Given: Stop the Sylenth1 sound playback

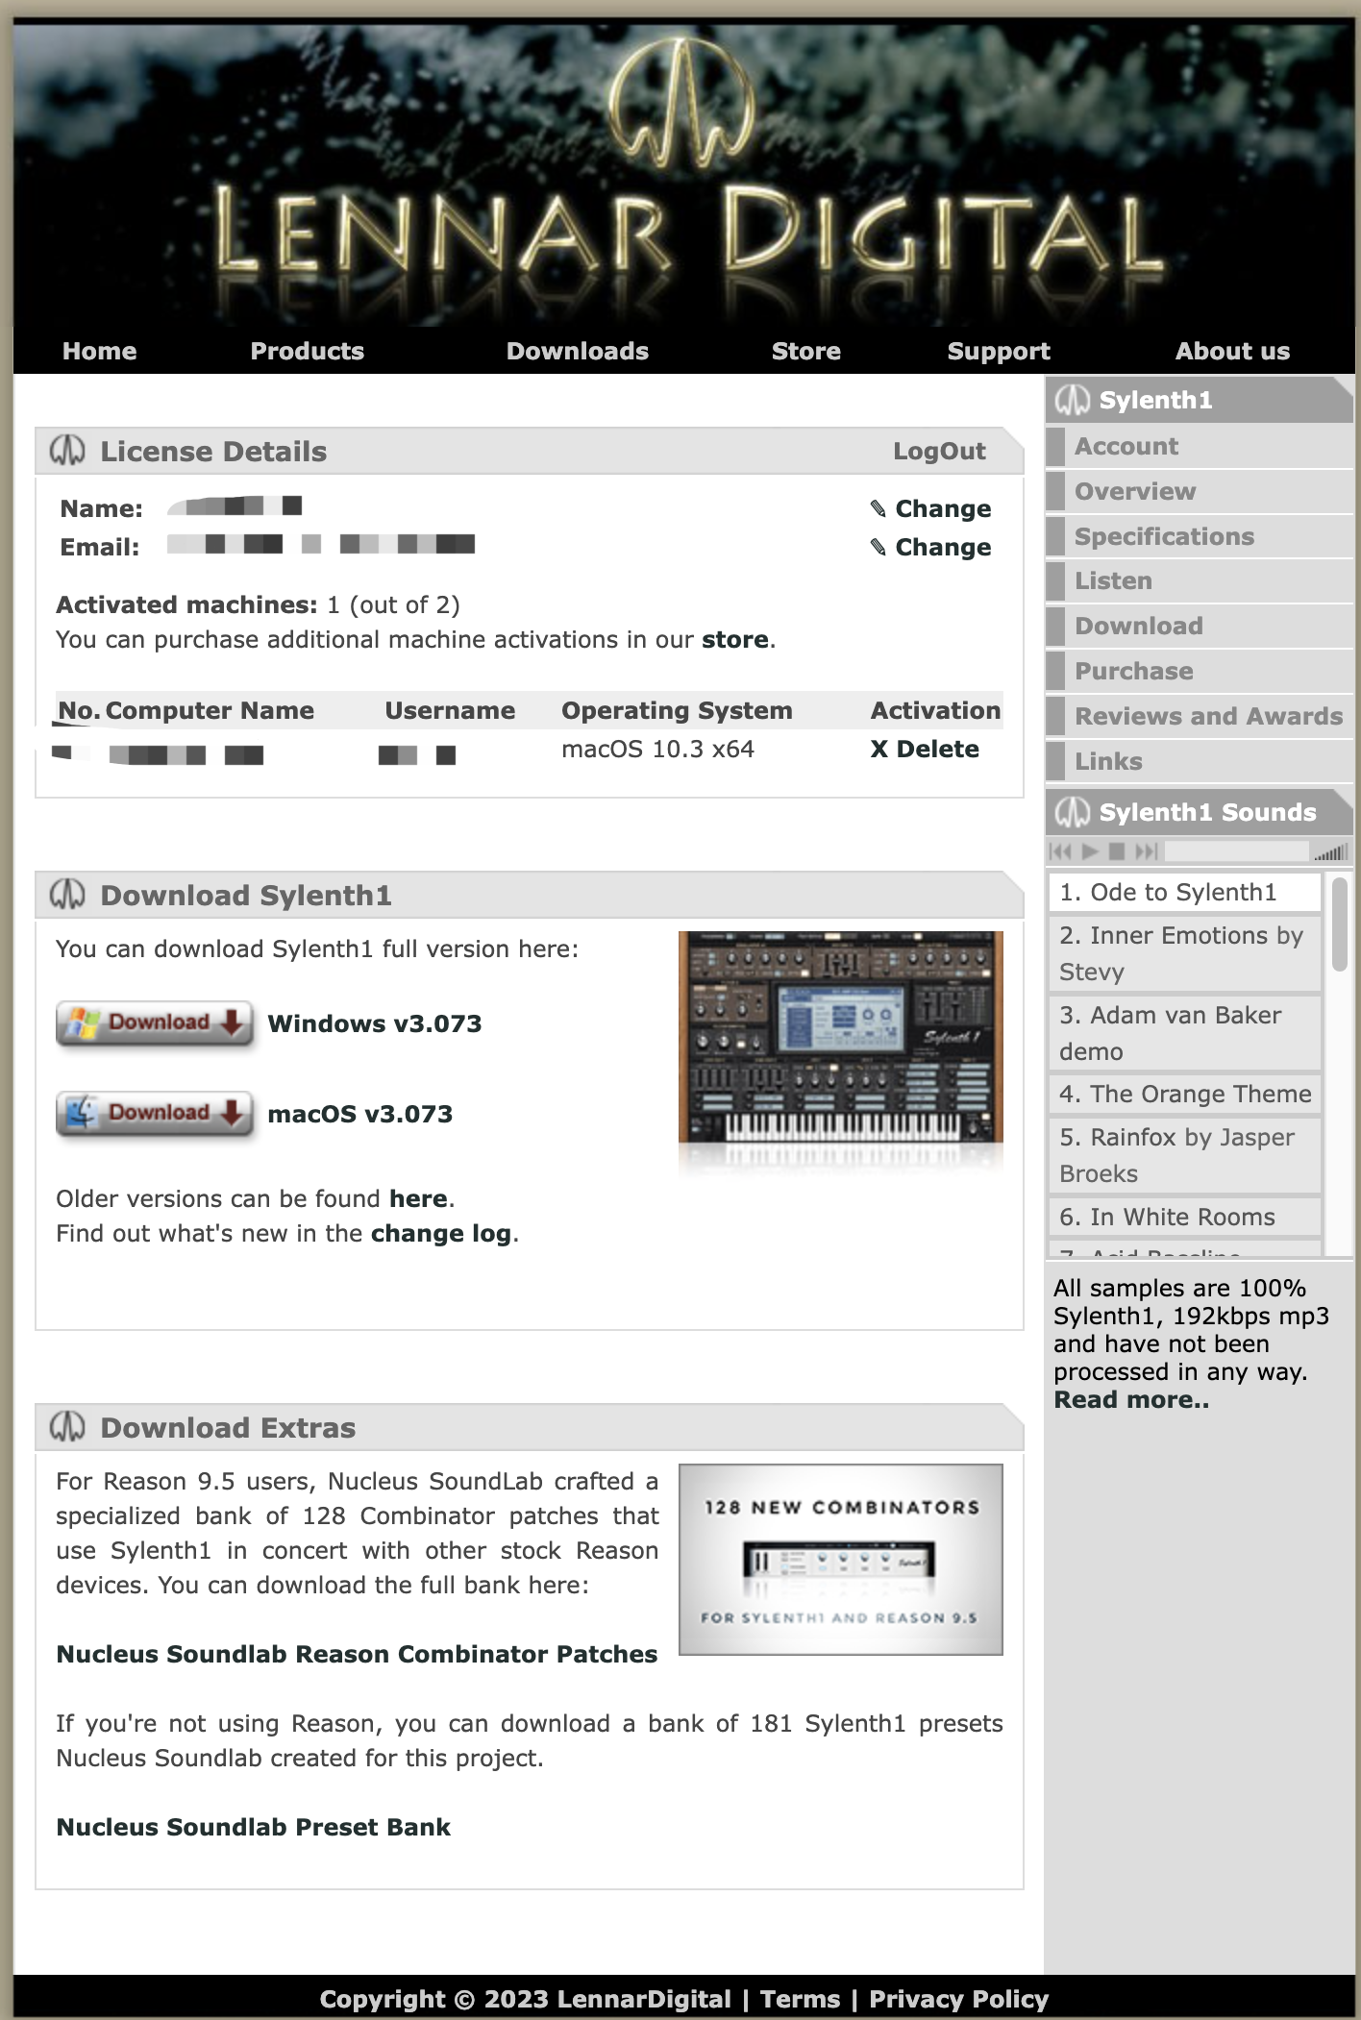Looking at the screenshot, I should [x=1117, y=851].
